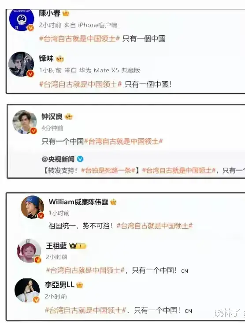Open 钟汉良's avatar picture
Viewport: 245px width, 323px height.
(x=25, y=122)
